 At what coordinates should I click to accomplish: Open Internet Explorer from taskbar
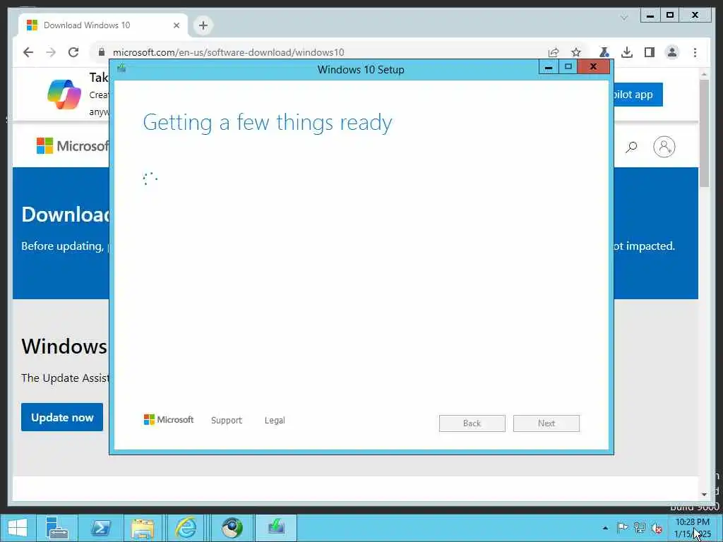click(x=186, y=528)
